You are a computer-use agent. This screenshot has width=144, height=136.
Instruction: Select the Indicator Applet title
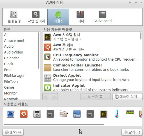69,86
